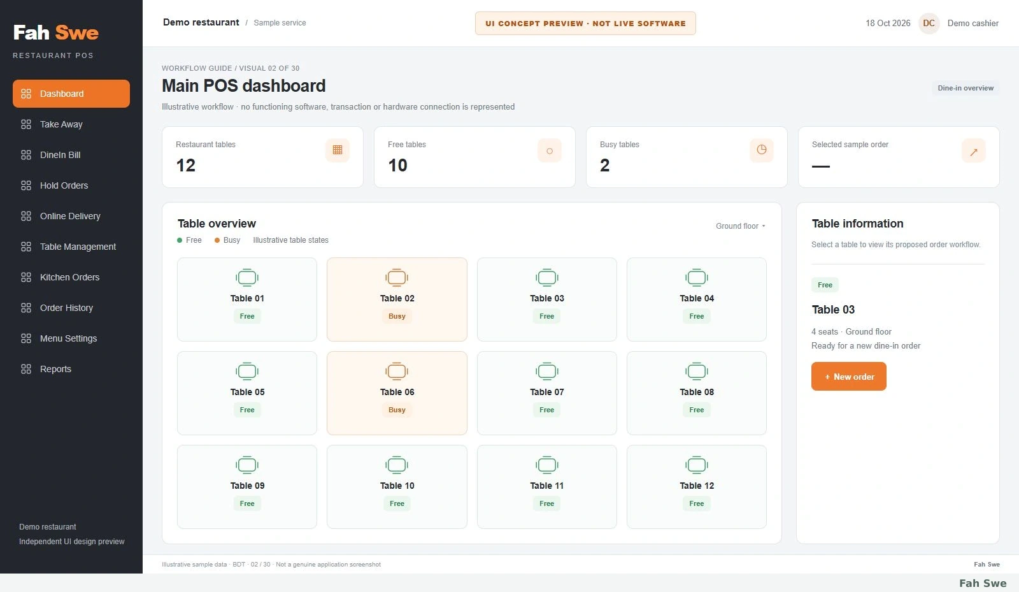
Task: Open Table Management page
Action: click(71, 247)
